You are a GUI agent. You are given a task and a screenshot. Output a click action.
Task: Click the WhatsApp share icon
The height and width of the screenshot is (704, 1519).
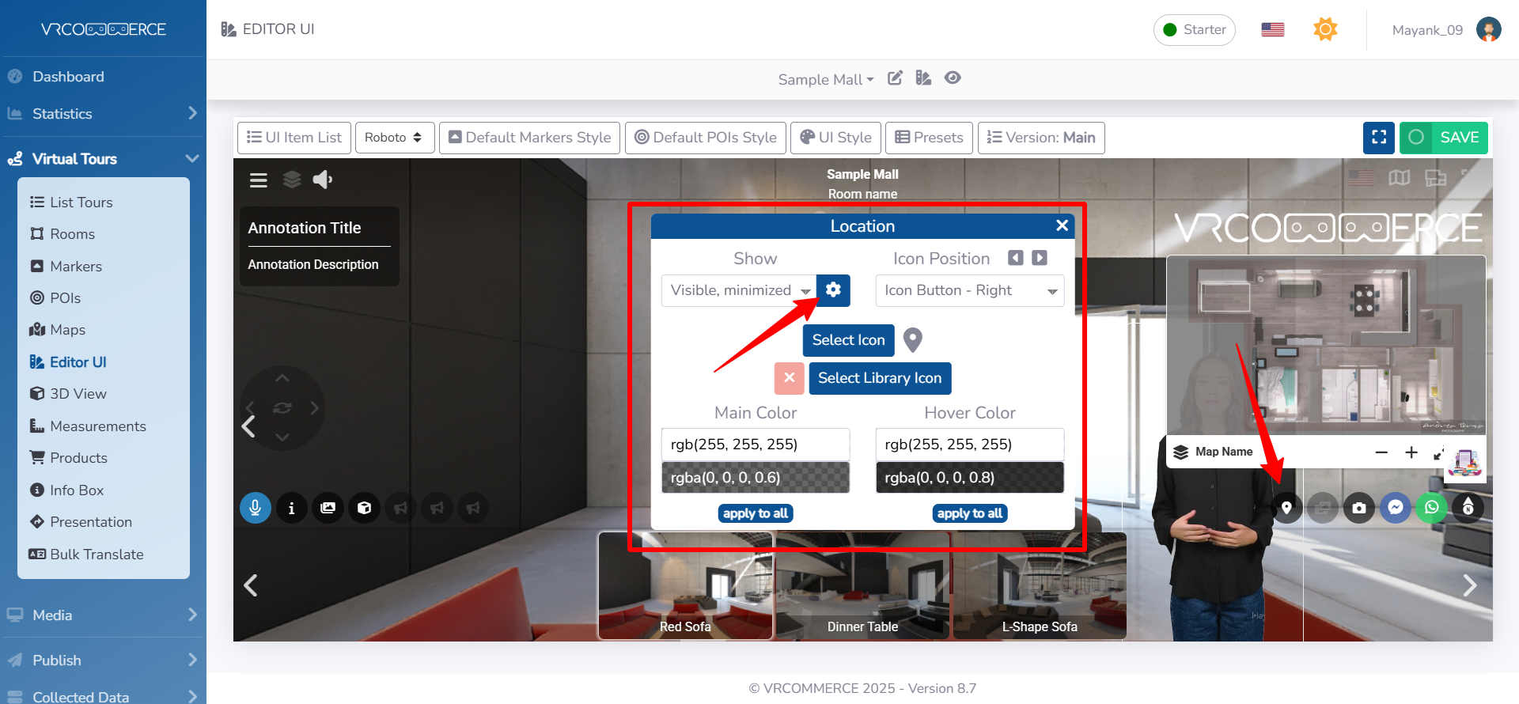pyautogui.click(x=1432, y=508)
